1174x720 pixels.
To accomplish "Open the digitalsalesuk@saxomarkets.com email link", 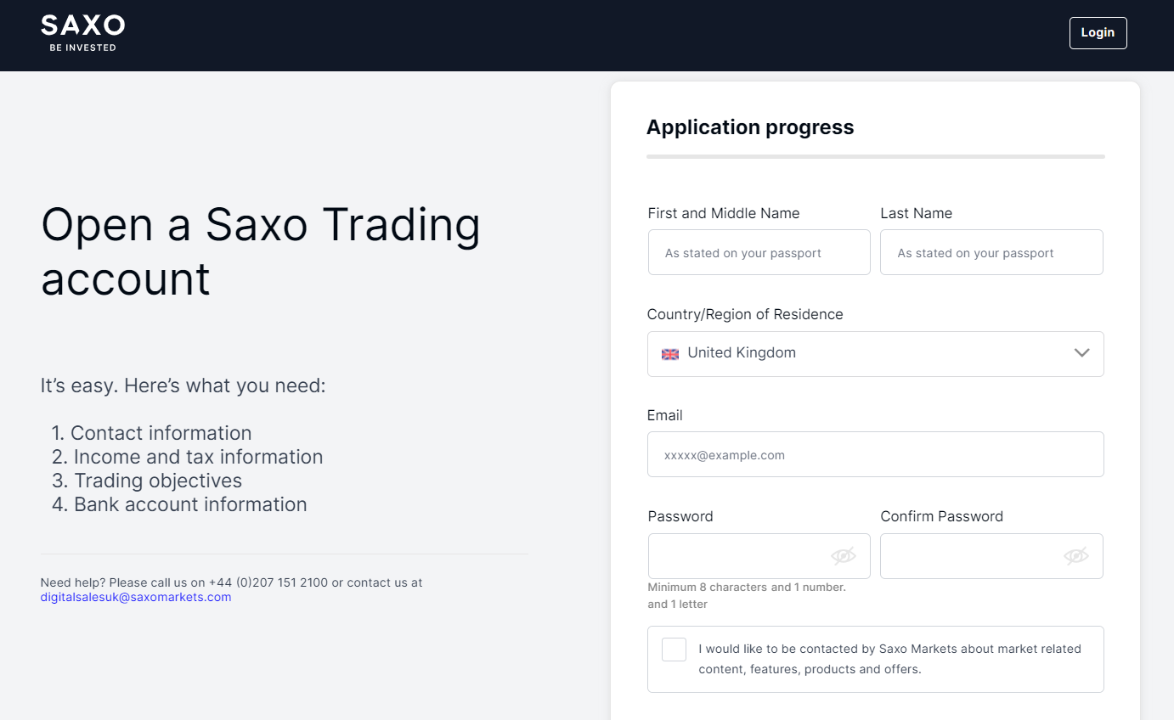I will [x=136, y=597].
